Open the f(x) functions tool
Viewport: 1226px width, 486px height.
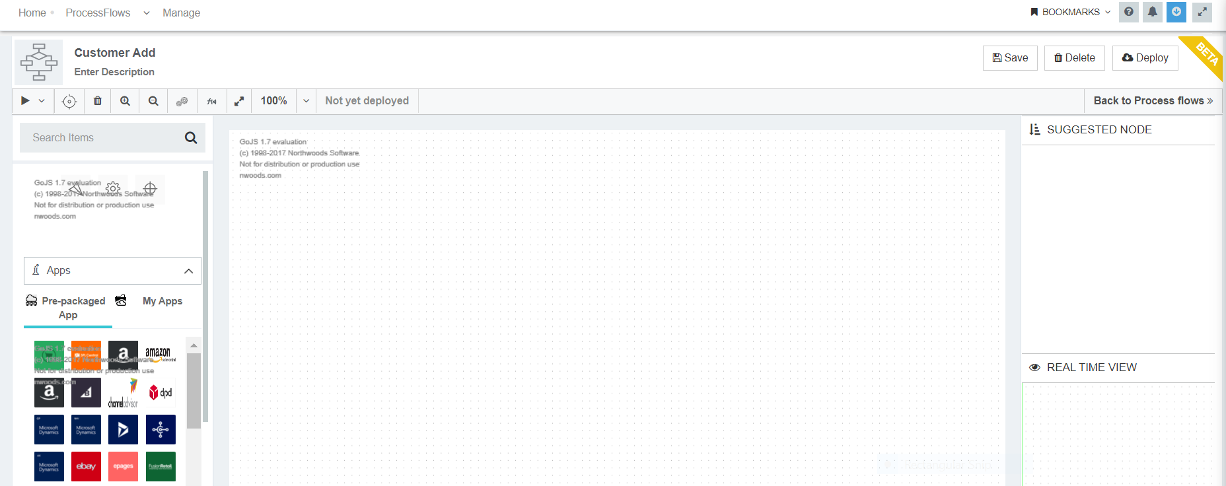(x=212, y=101)
